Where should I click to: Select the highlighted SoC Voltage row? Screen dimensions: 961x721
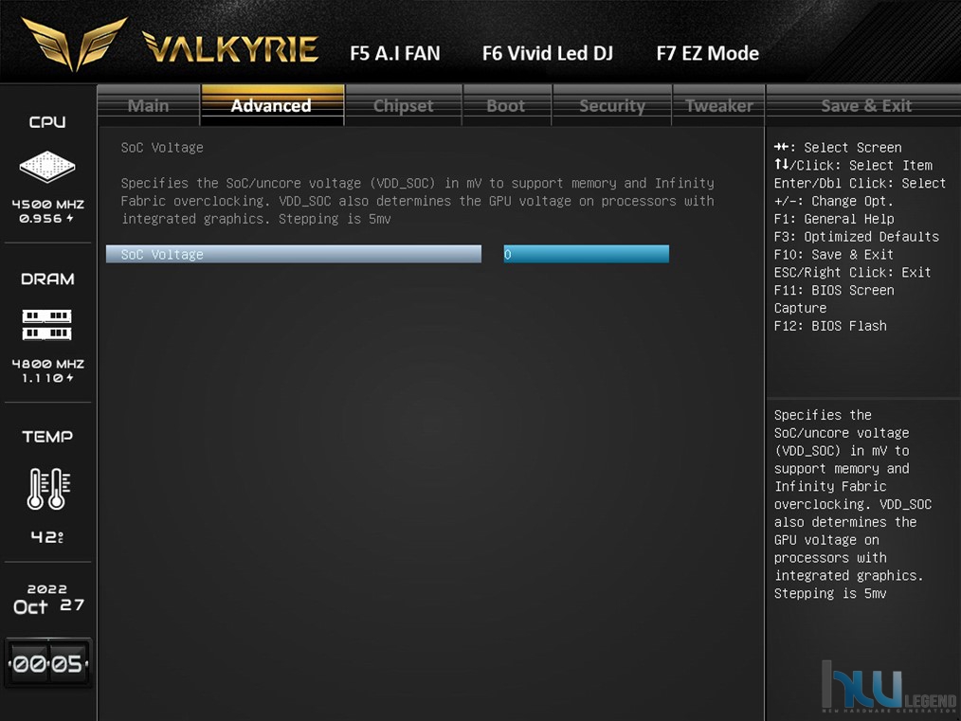click(x=294, y=254)
